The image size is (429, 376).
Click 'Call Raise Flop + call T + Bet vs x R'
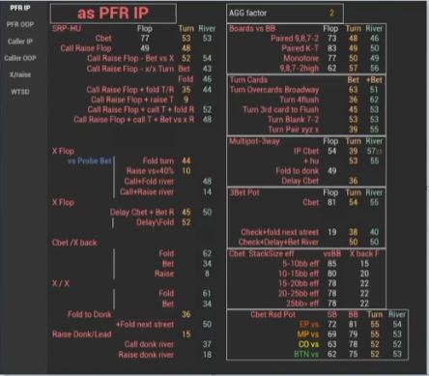click(134, 120)
